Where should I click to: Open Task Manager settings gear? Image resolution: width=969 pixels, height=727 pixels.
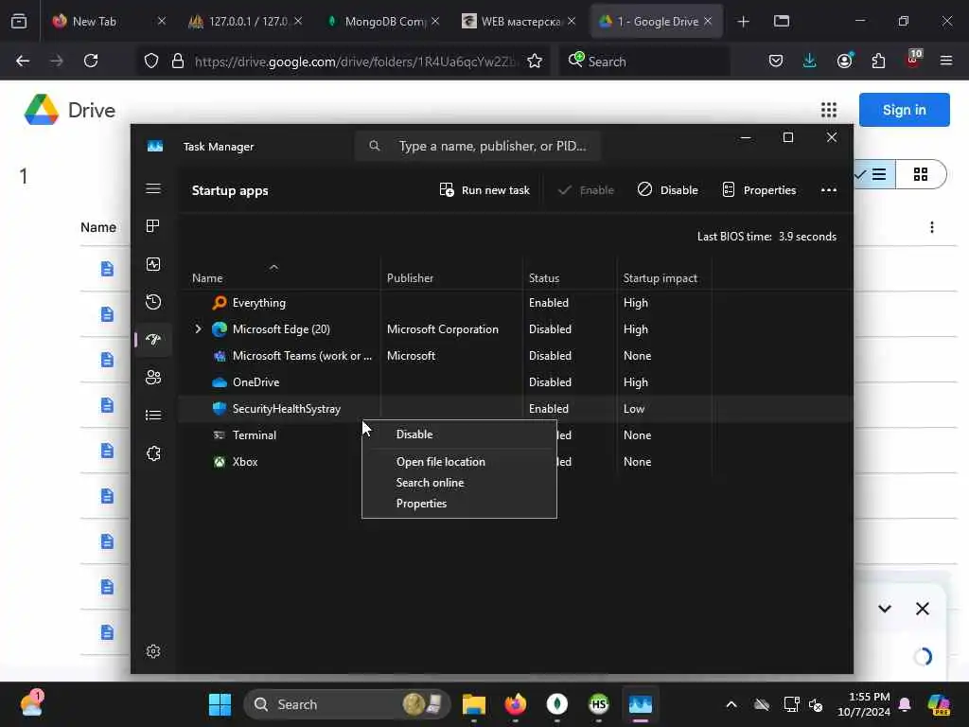[153, 651]
